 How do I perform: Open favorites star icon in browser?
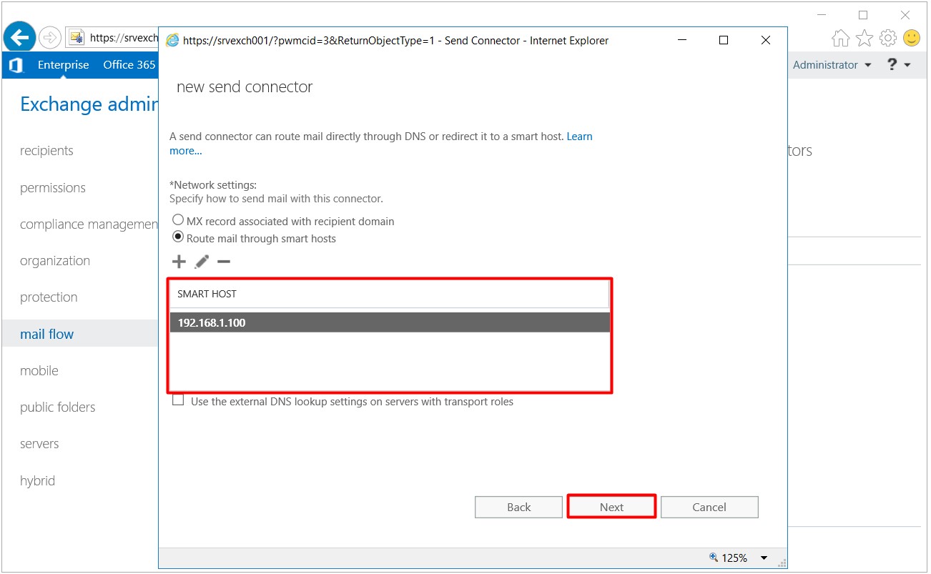click(x=864, y=38)
